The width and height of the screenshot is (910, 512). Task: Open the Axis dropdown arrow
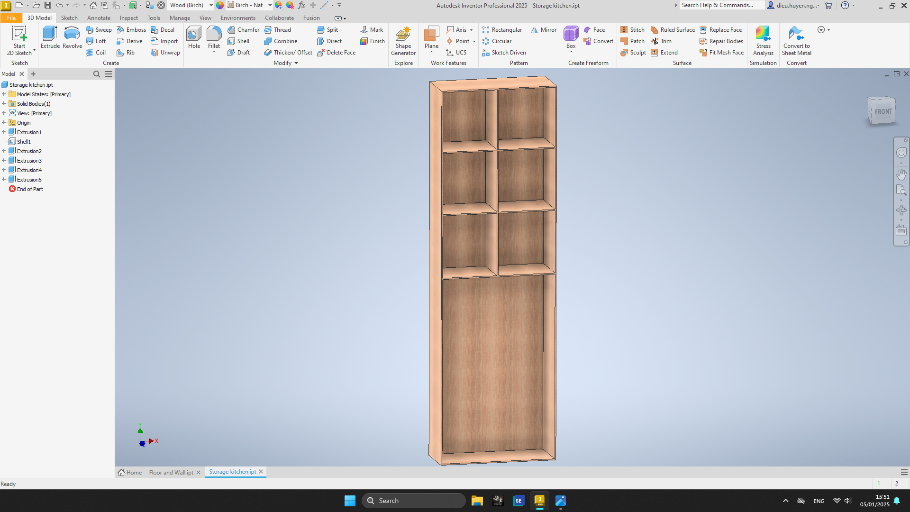click(x=471, y=30)
